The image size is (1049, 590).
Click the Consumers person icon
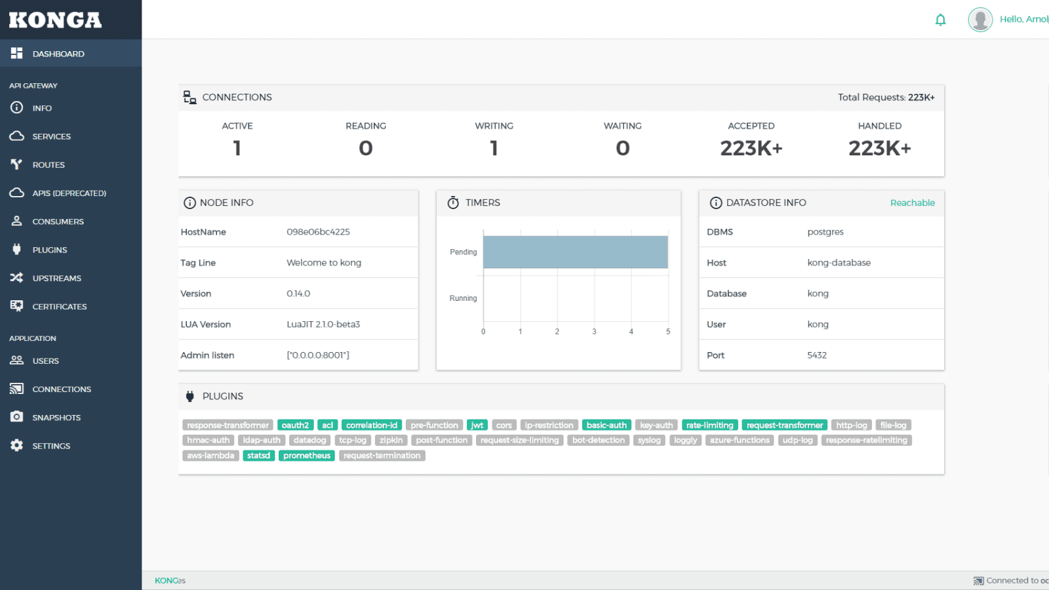tap(16, 221)
